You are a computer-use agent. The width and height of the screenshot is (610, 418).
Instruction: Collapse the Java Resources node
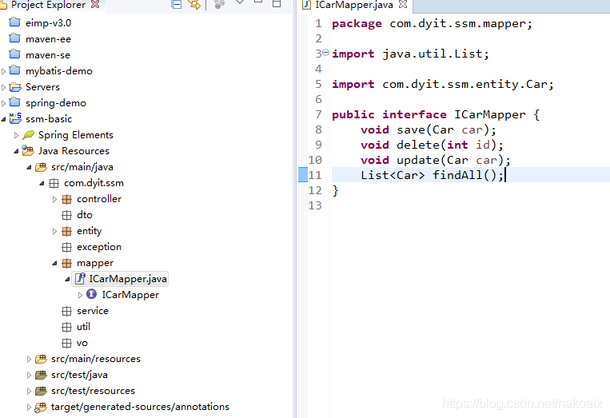tap(16, 151)
